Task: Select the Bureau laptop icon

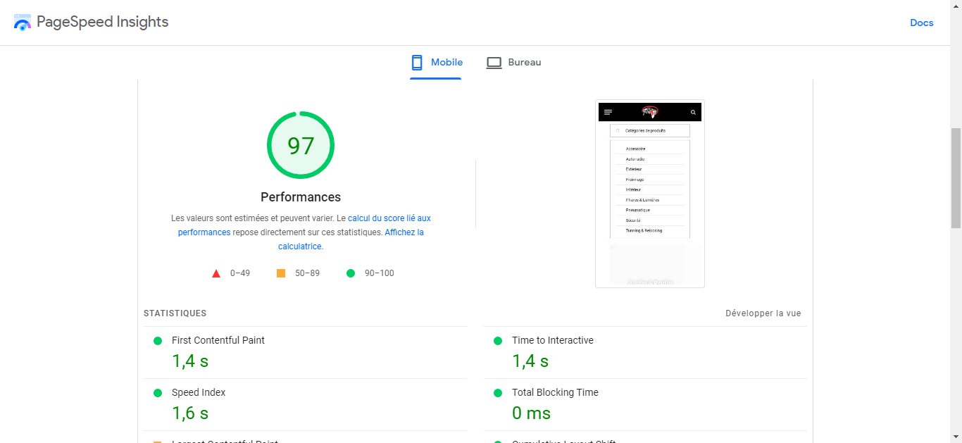Action: (x=494, y=63)
